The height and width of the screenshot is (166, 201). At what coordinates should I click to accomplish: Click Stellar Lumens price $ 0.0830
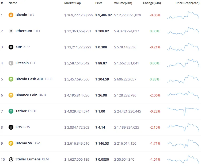pyautogui.click(x=102, y=159)
